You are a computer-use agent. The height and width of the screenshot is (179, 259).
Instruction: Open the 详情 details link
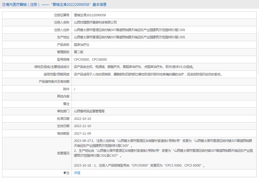(77, 173)
